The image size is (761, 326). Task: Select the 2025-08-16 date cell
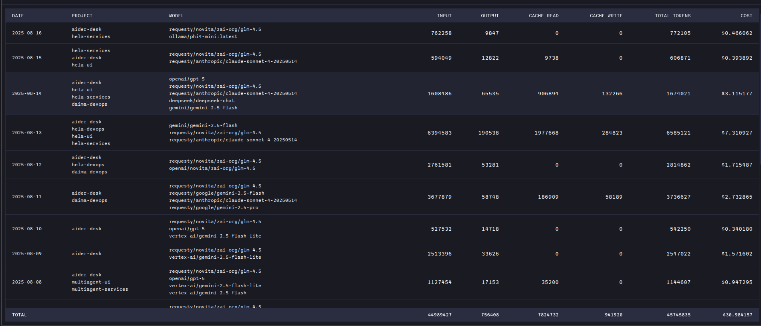[27, 33]
